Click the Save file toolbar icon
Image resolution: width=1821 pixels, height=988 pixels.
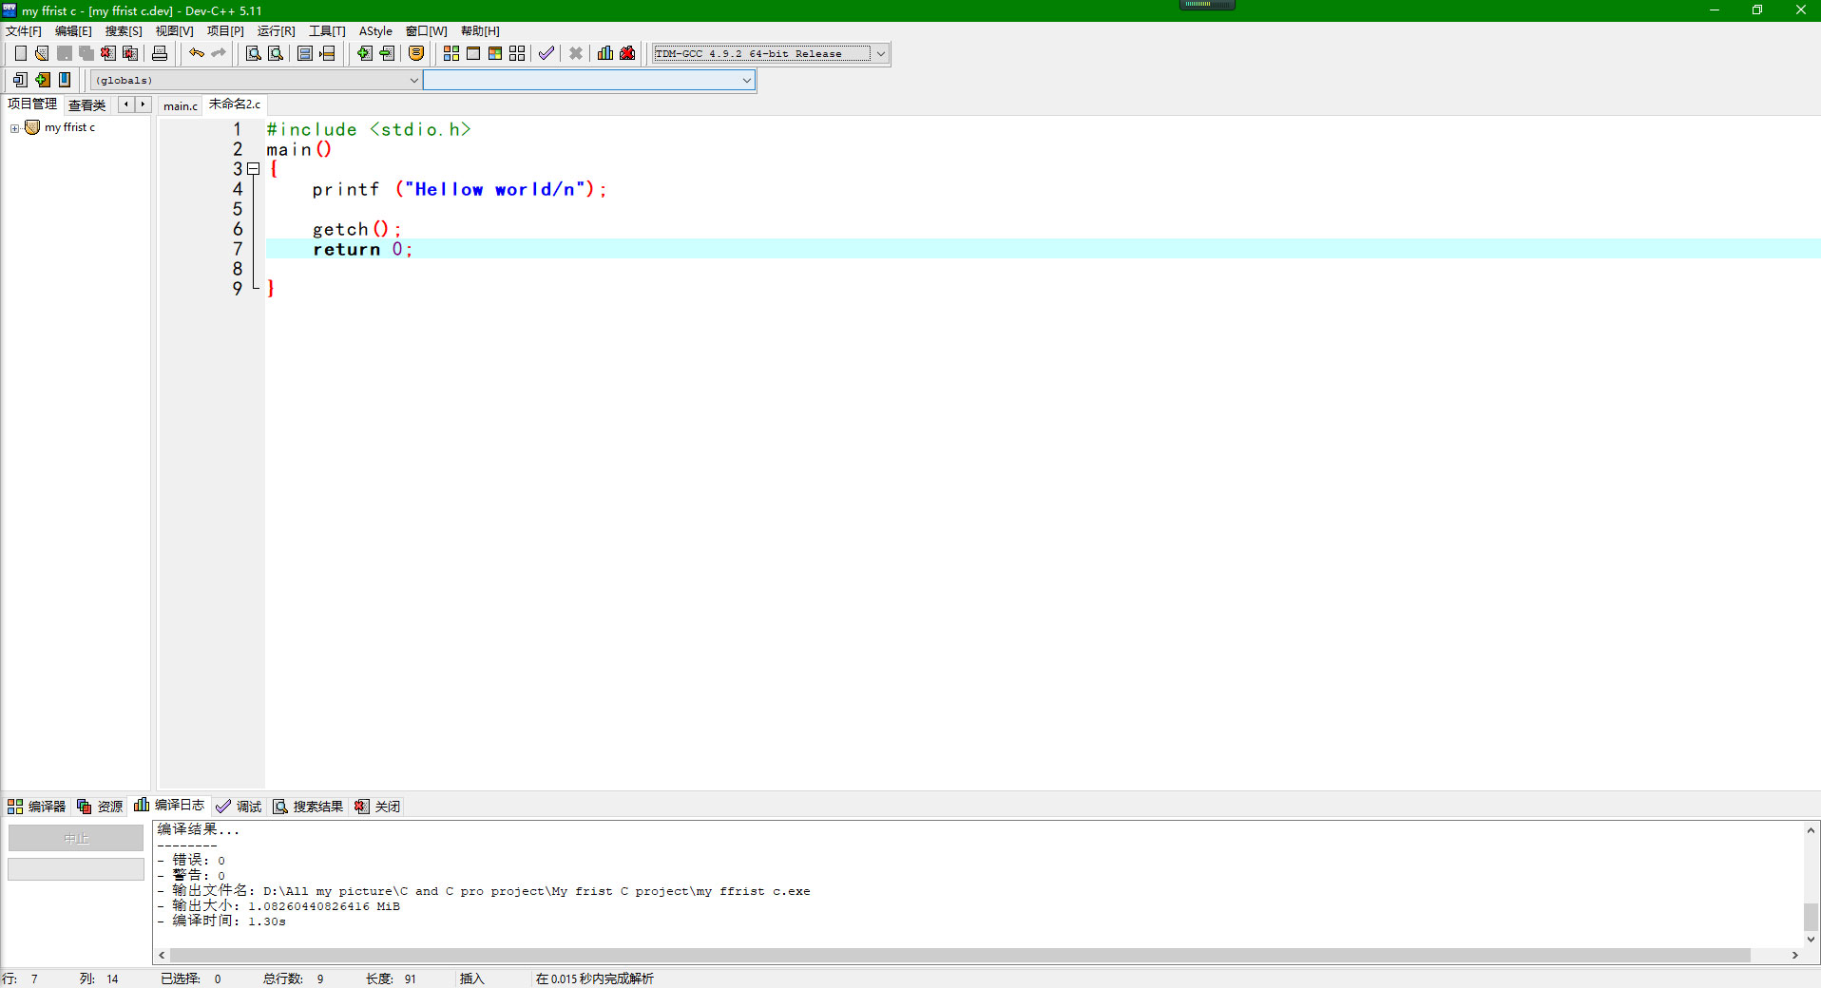64,53
